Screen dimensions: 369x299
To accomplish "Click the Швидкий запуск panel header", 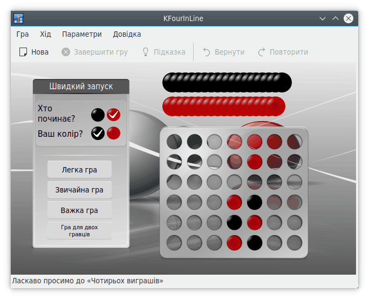I will coord(81,87).
